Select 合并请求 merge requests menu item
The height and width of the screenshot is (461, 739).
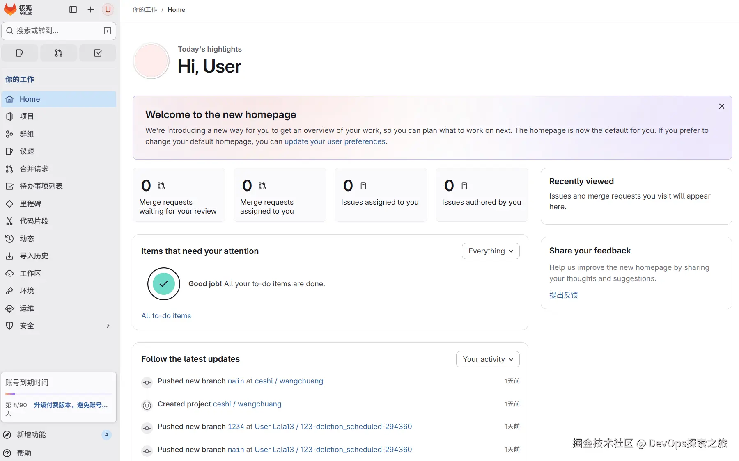click(34, 169)
